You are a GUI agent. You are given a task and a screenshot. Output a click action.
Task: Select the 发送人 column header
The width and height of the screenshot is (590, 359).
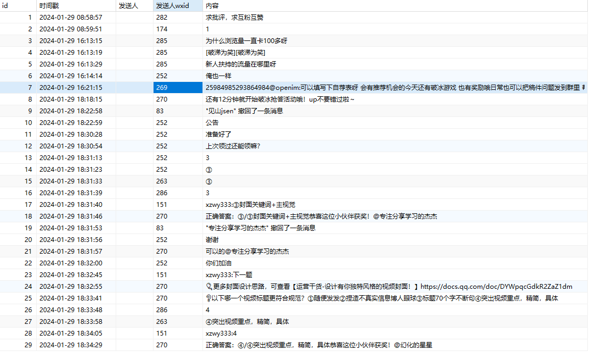[134, 6]
